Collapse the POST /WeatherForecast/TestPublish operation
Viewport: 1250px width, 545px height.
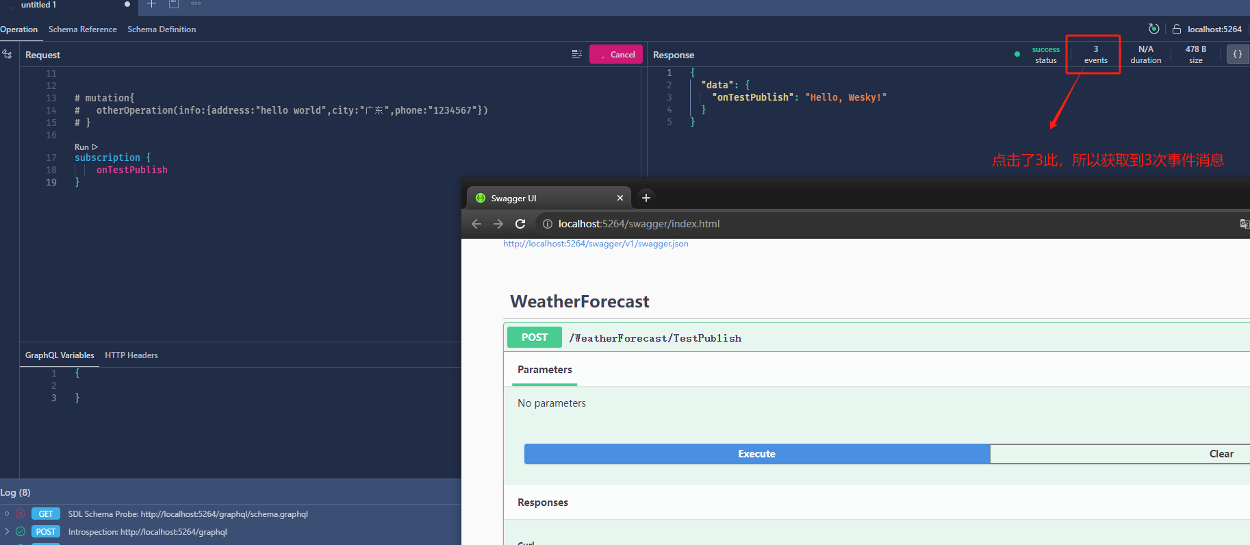[876, 338]
